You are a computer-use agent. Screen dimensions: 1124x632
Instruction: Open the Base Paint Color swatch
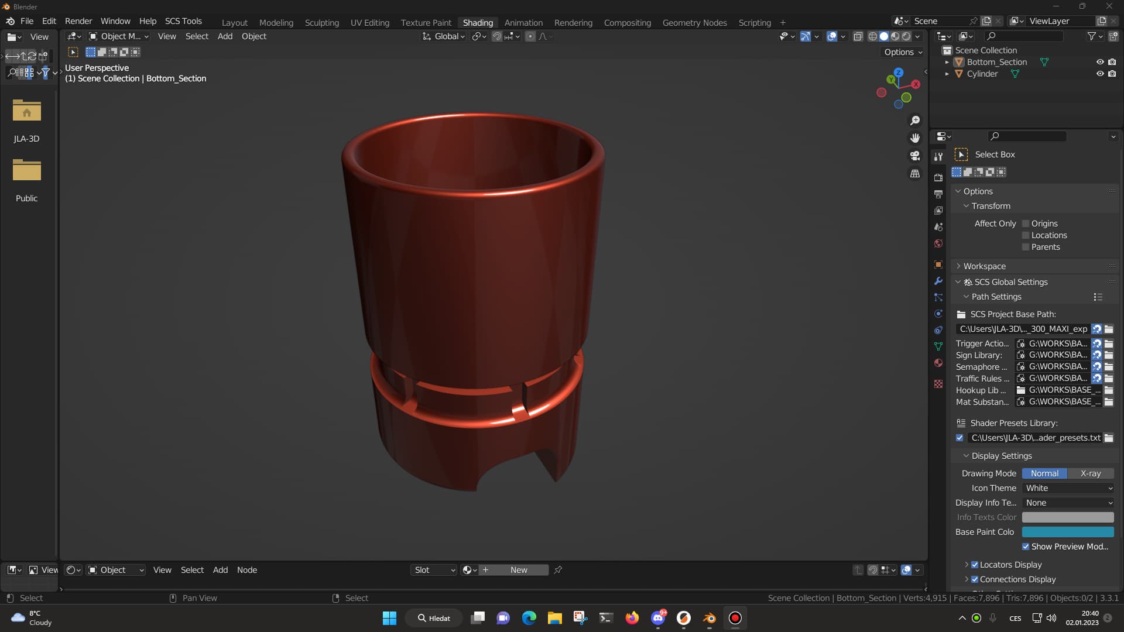tap(1068, 532)
